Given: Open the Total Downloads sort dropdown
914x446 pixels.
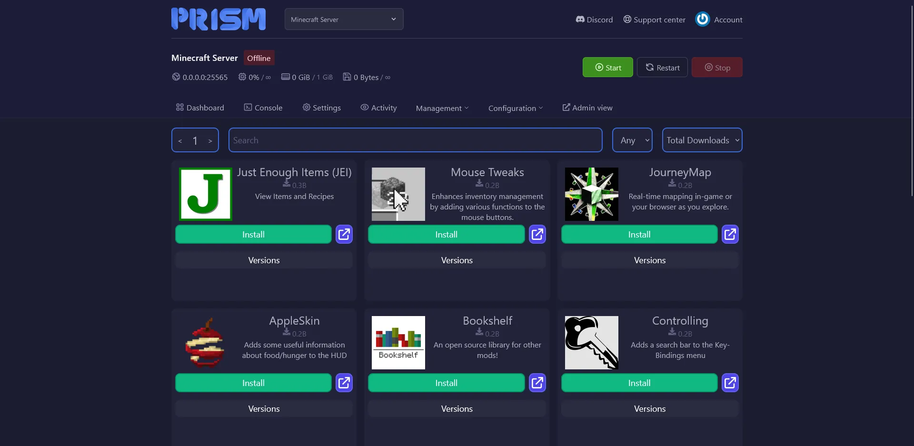Looking at the screenshot, I should [x=702, y=140].
